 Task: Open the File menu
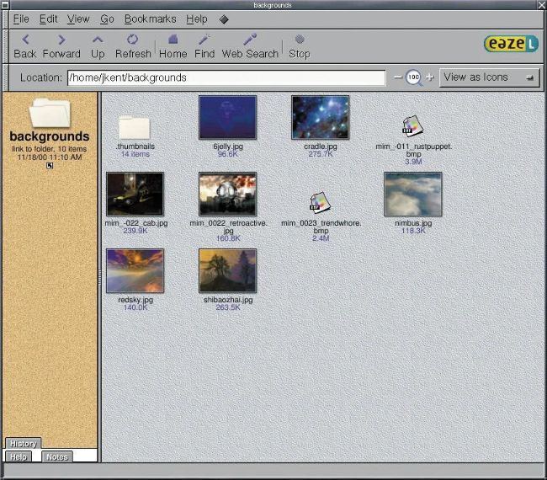(21, 19)
